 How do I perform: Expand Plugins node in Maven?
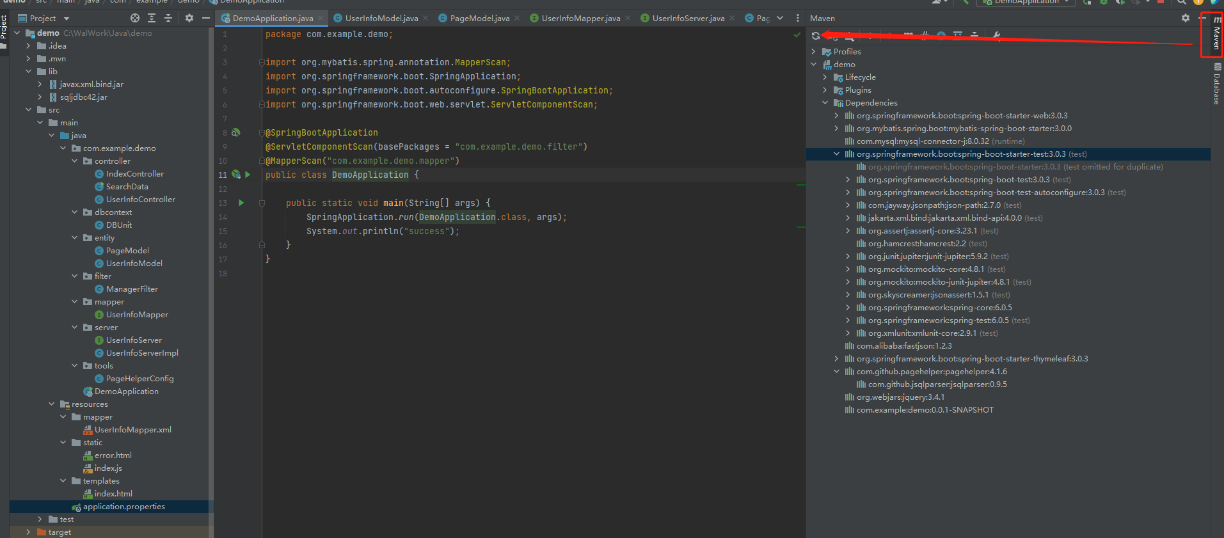(825, 90)
